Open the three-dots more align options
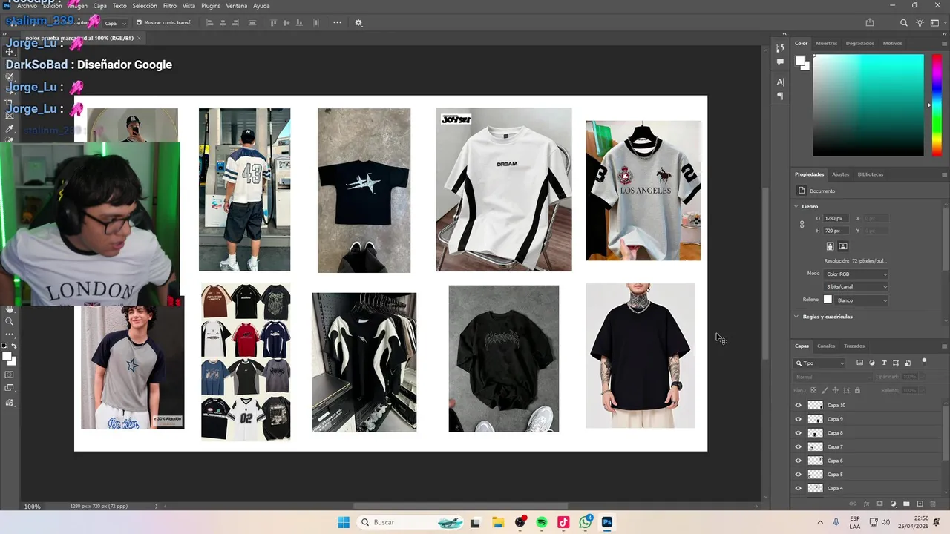This screenshot has height=534, width=950. pyautogui.click(x=337, y=23)
